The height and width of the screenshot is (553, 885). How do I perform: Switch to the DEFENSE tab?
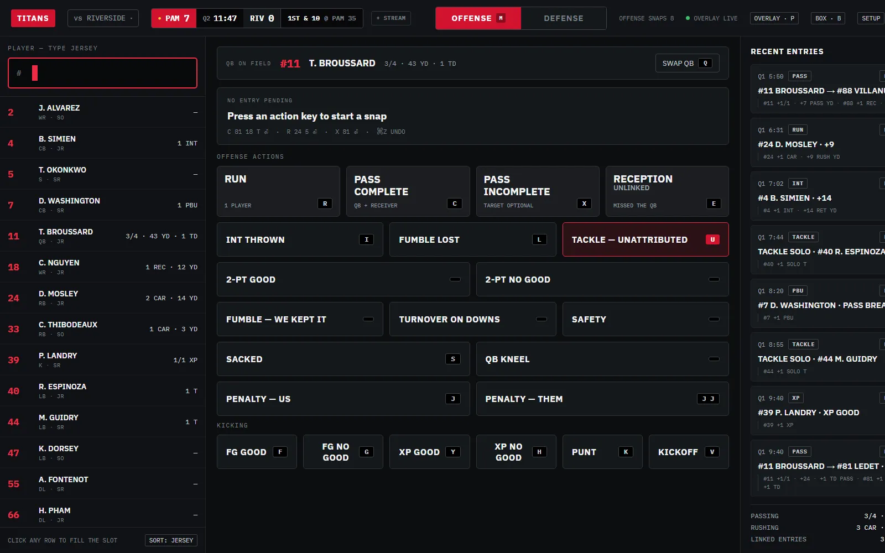tap(564, 18)
